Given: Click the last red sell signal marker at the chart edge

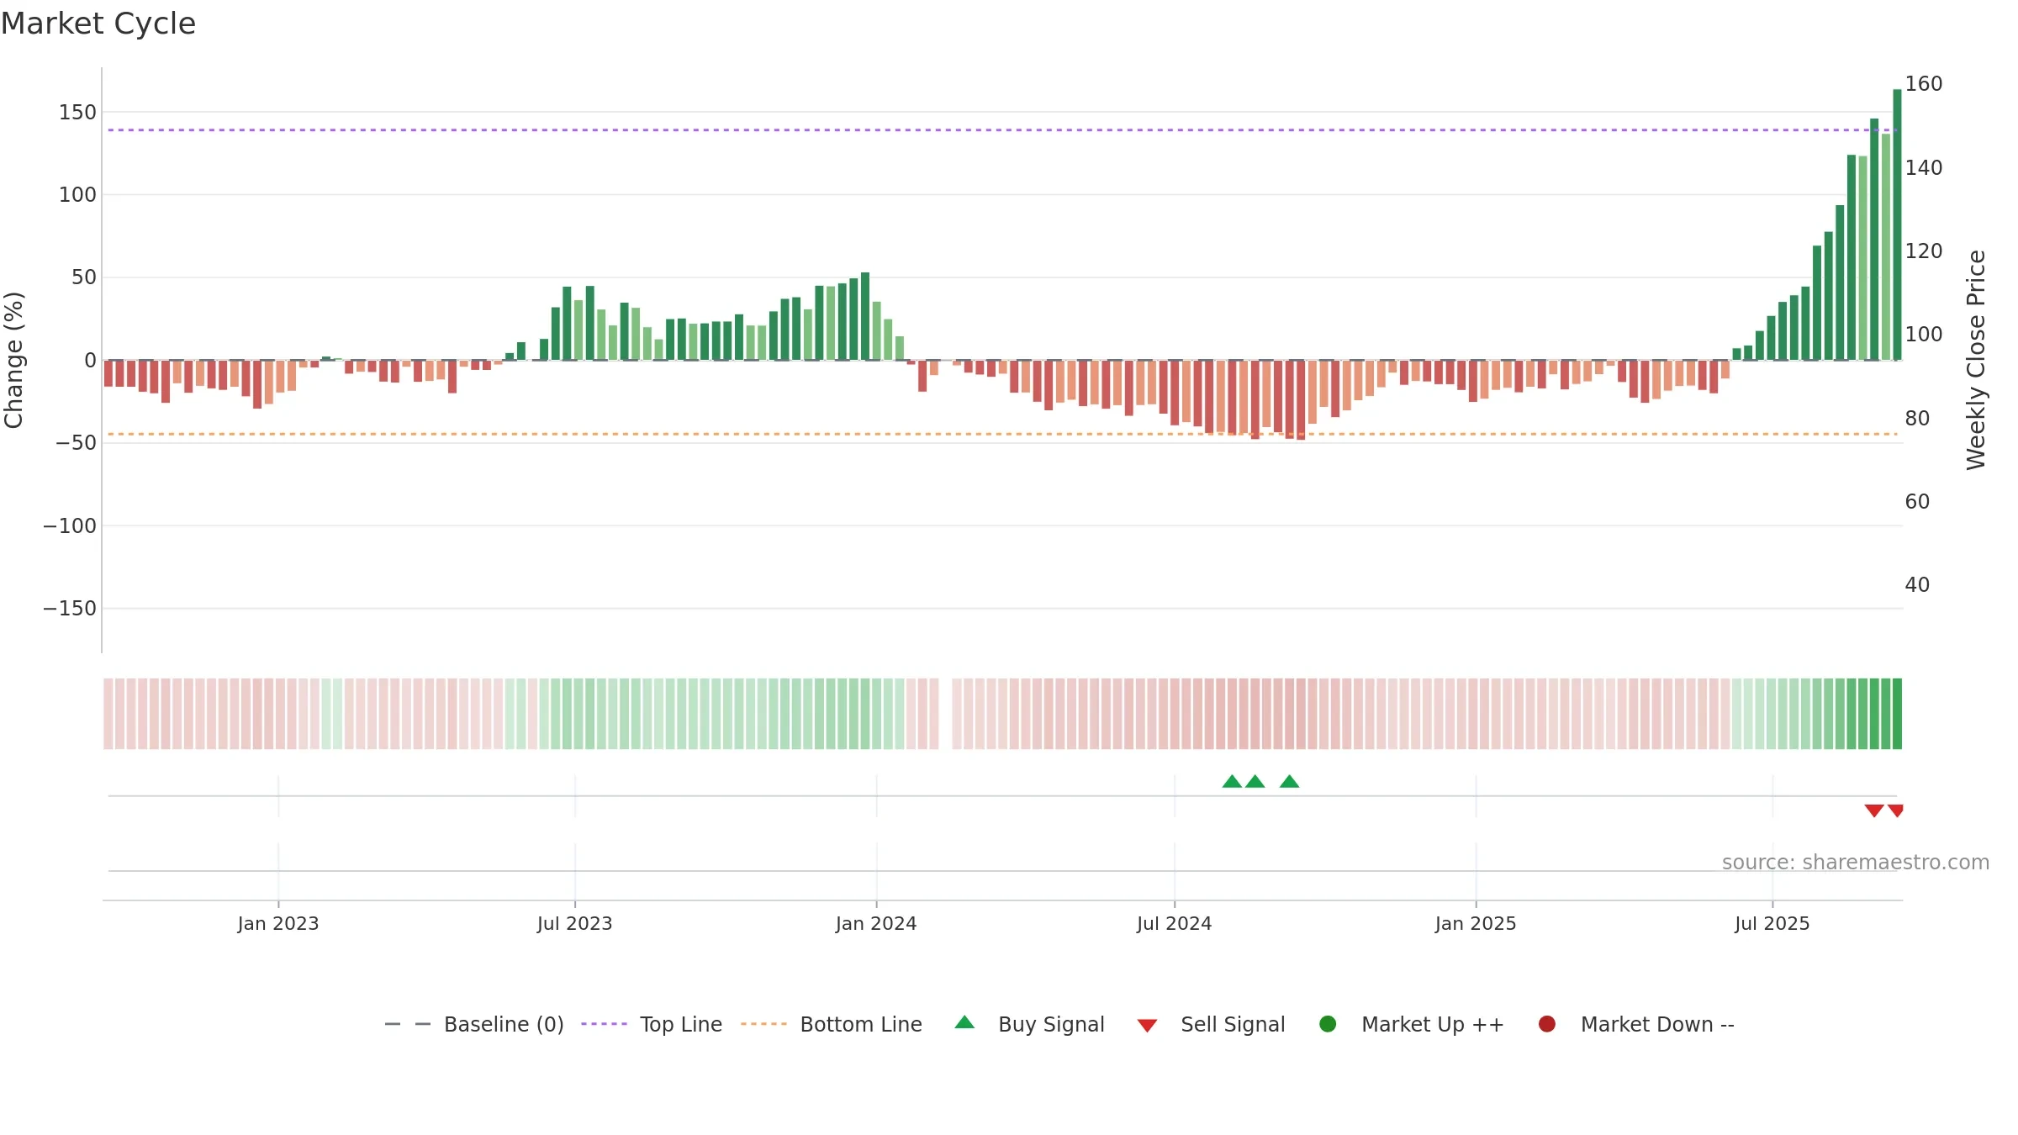Looking at the screenshot, I should click(x=1896, y=810).
